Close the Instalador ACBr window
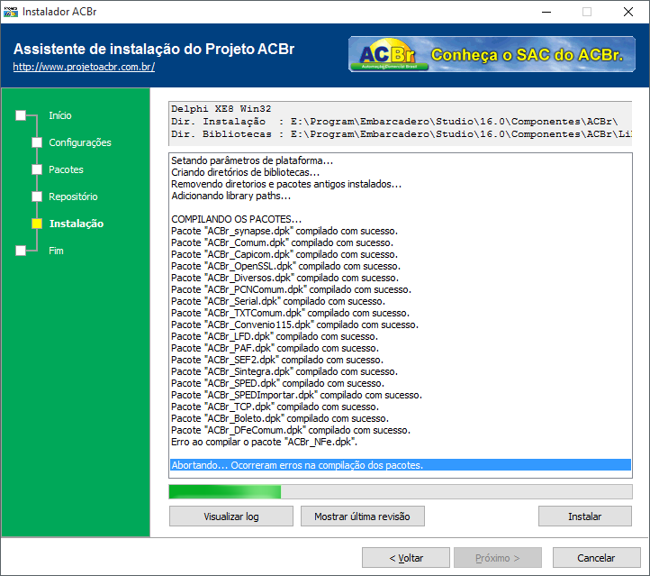The height and width of the screenshot is (576, 650). pyautogui.click(x=628, y=12)
